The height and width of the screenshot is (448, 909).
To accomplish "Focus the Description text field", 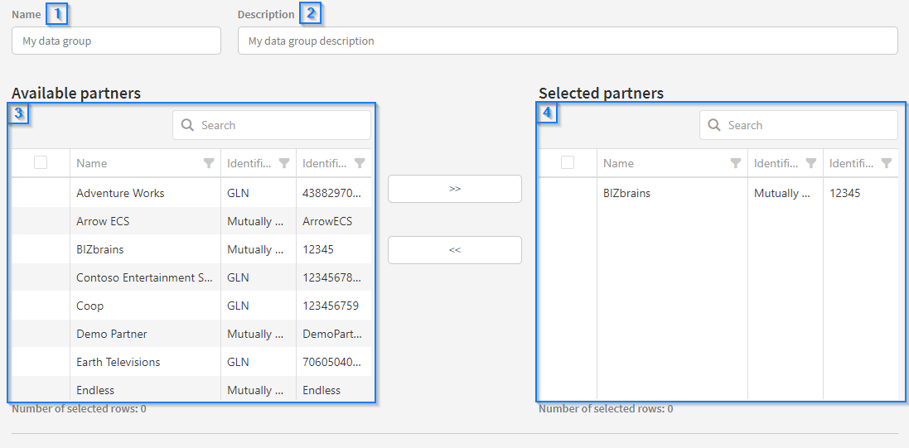I will coord(567,41).
